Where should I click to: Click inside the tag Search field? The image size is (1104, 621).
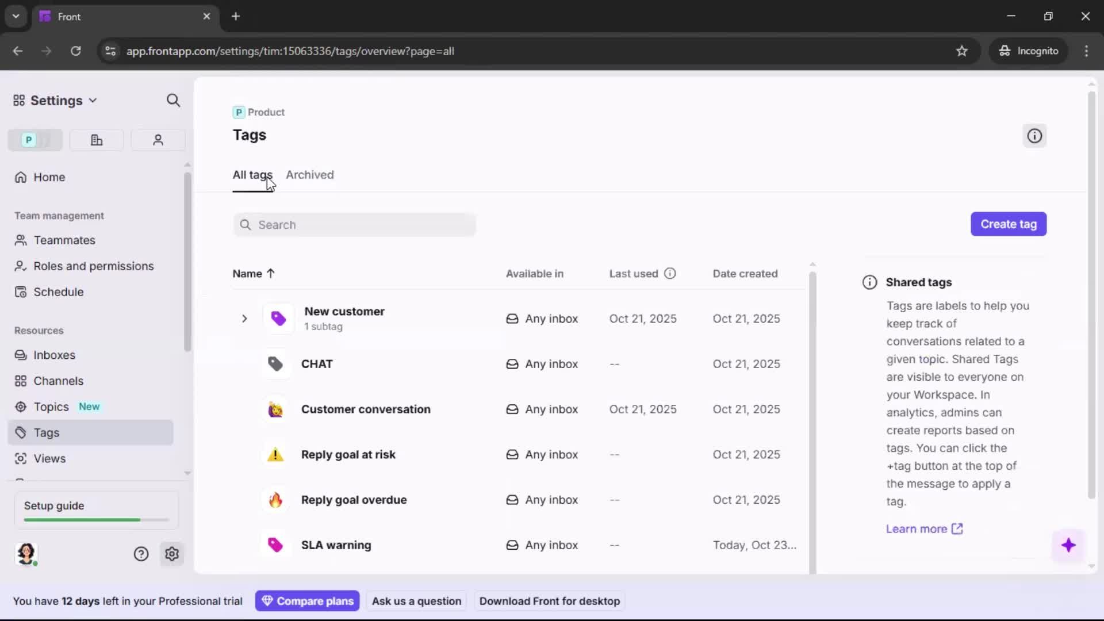(355, 225)
